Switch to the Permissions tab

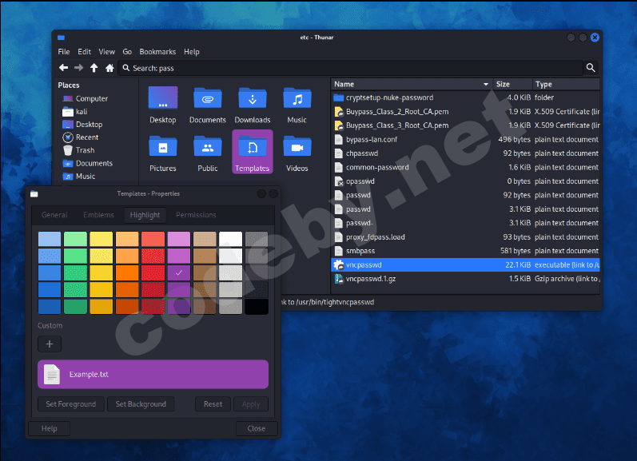[196, 214]
